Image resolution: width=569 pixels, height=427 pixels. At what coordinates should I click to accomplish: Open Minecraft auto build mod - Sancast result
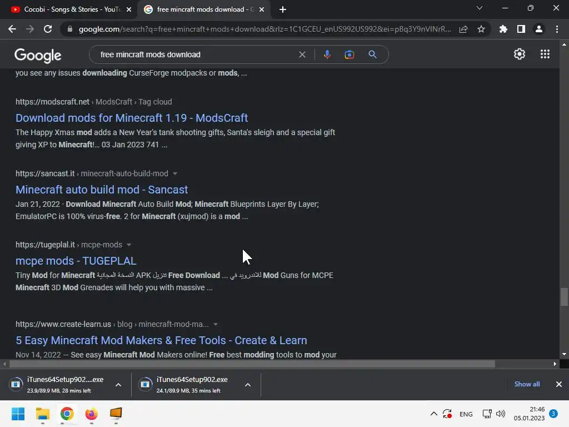coord(102,190)
